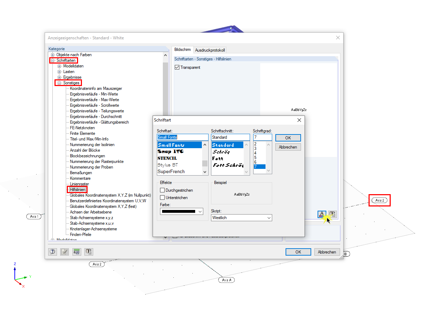The height and width of the screenshot is (316, 422).
Task: Click the font list scroll-down arrow
Action: click(x=205, y=172)
